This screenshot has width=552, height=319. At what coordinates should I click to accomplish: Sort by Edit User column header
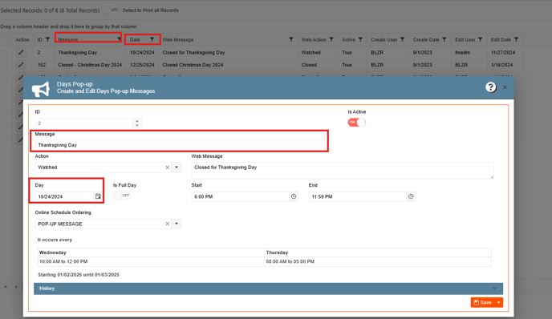coord(465,39)
